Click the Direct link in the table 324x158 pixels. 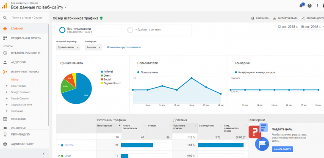pyautogui.click(x=68, y=156)
